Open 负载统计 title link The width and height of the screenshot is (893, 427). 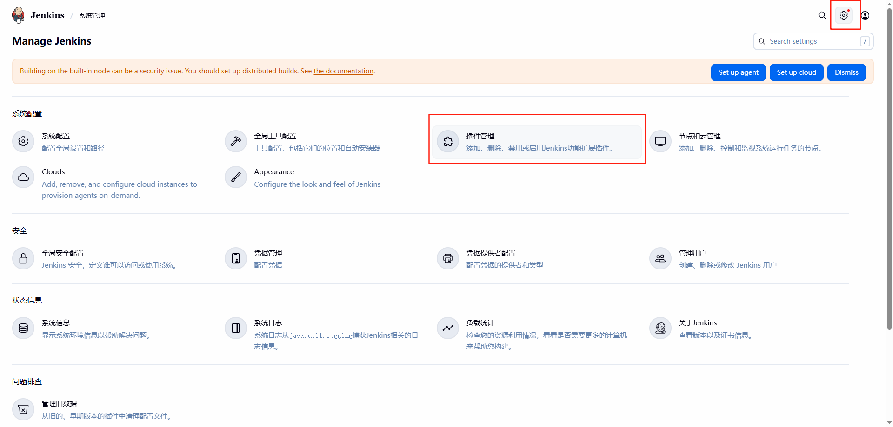480,323
